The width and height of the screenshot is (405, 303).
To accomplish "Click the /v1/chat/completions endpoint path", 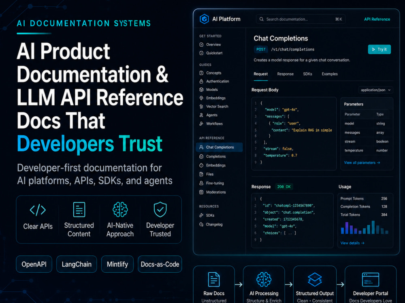I will point(293,49).
